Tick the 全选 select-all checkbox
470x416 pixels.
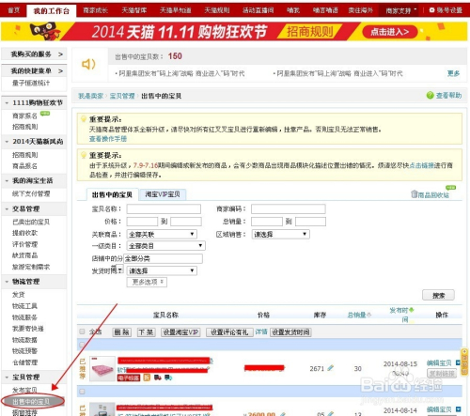click(82, 331)
